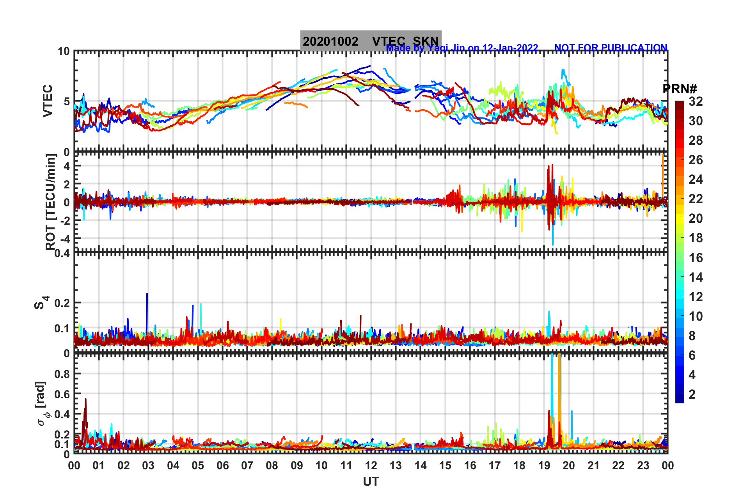This screenshot has width=742, height=504.
Task: Click hour tick label 21 on UT axis
Action: click(x=594, y=465)
